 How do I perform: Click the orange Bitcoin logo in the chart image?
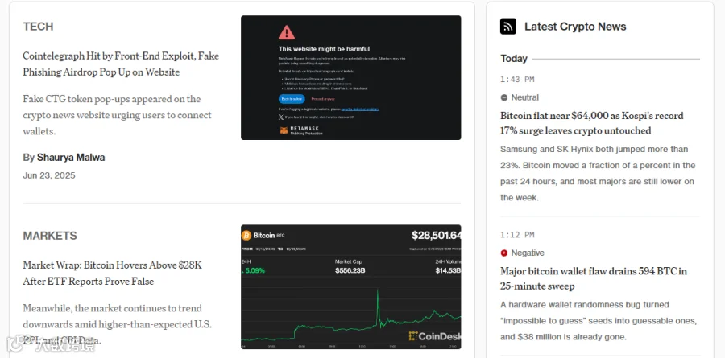coord(246,236)
